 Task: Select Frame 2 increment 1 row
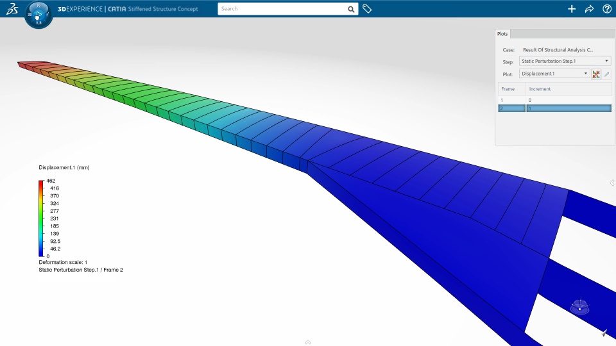click(554, 108)
